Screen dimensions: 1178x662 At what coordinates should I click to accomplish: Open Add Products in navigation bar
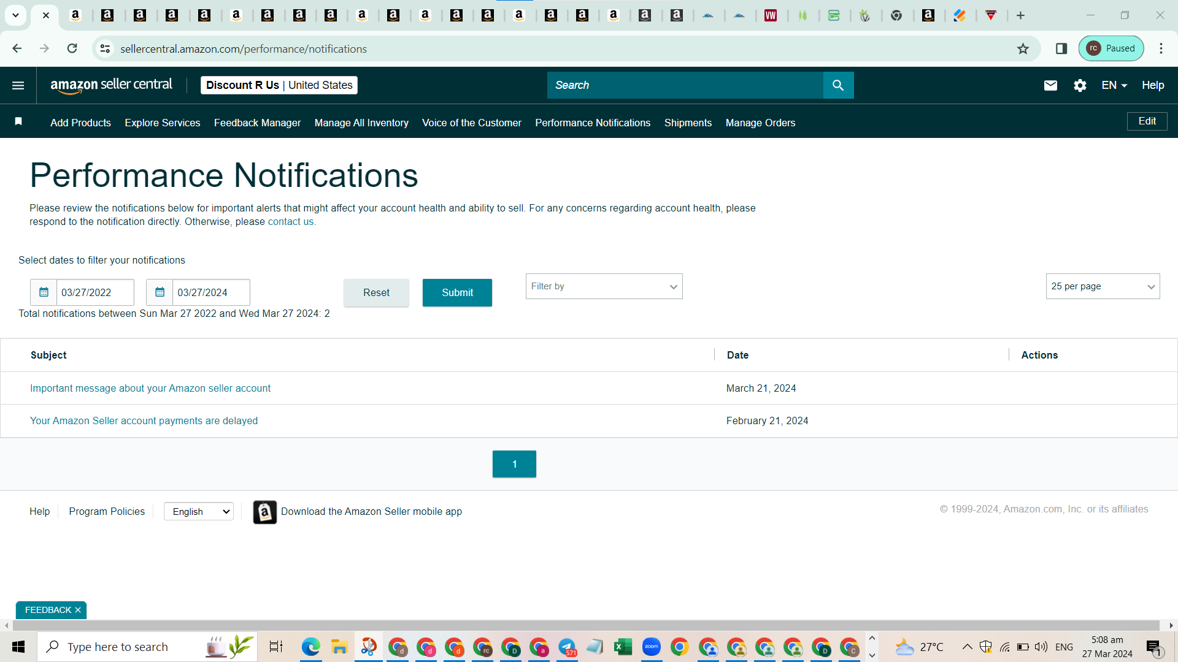pos(80,123)
